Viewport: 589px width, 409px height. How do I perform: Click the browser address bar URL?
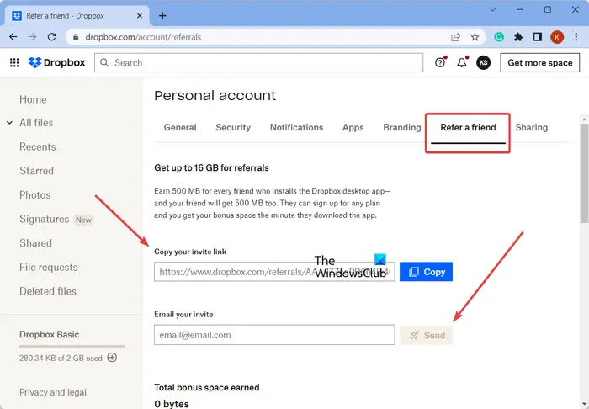[143, 37]
